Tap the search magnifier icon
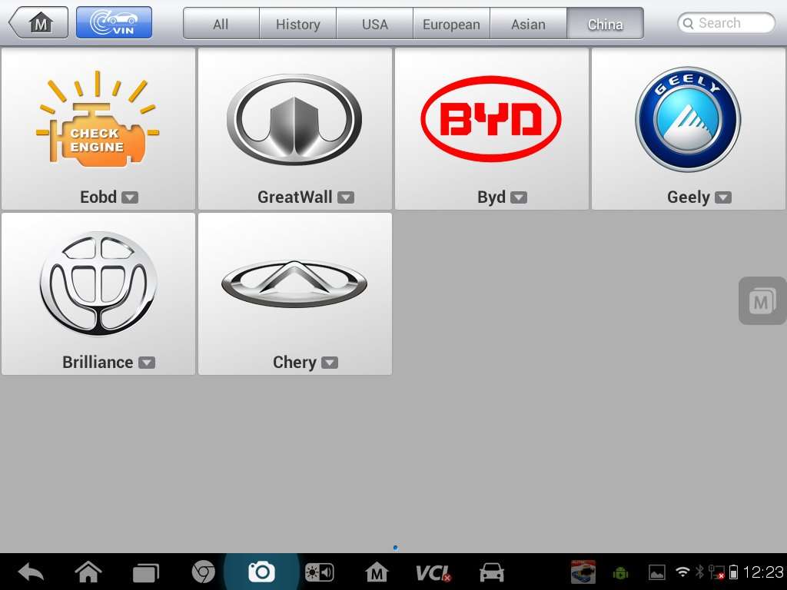787x590 pixels. click(688, 24)
